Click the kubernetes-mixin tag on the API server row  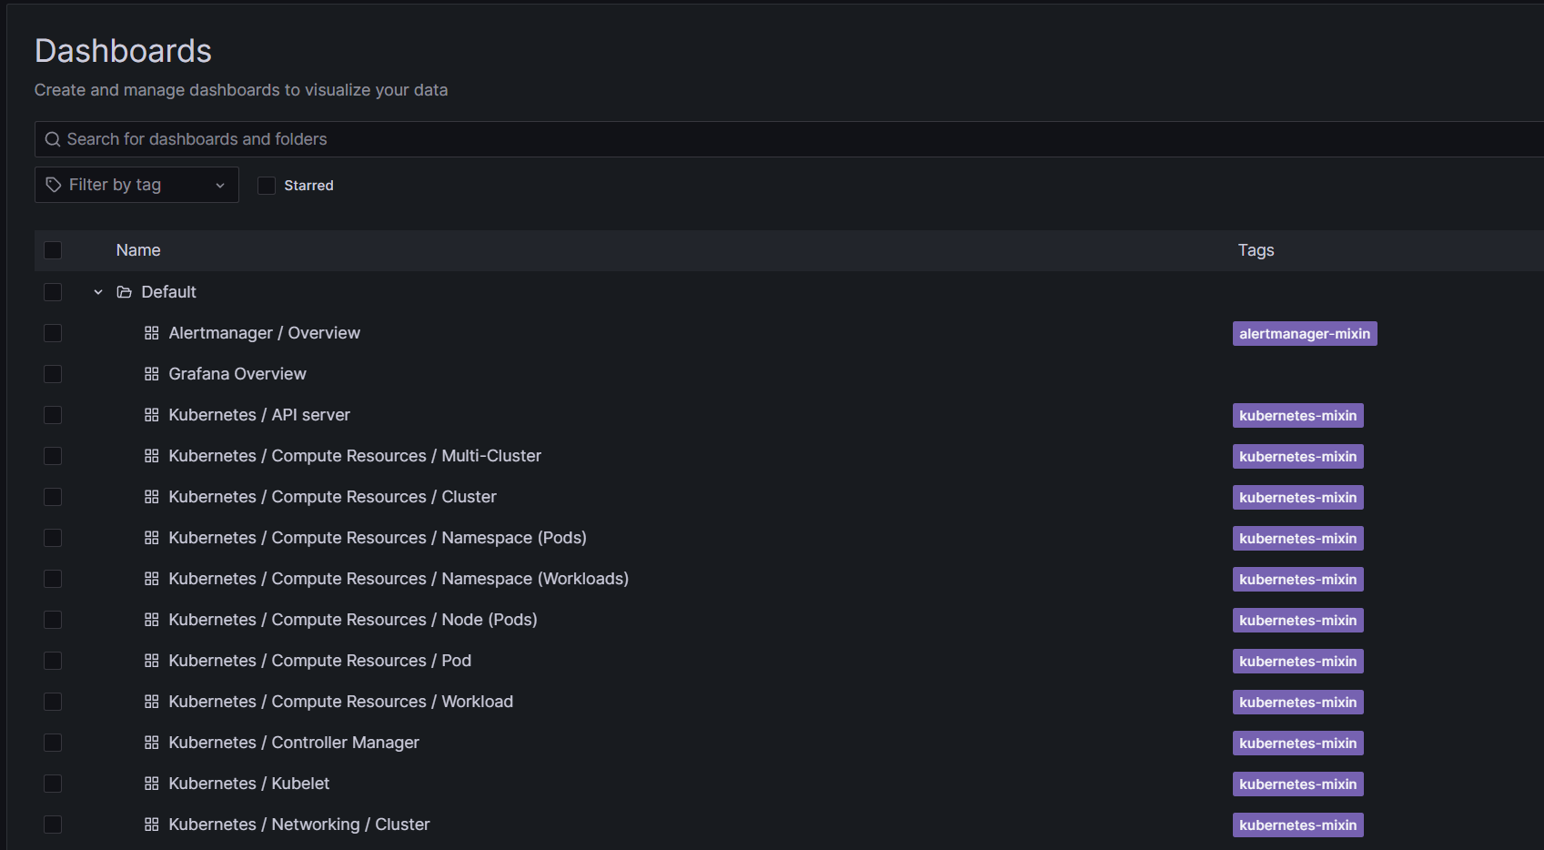click(1297, 416)
